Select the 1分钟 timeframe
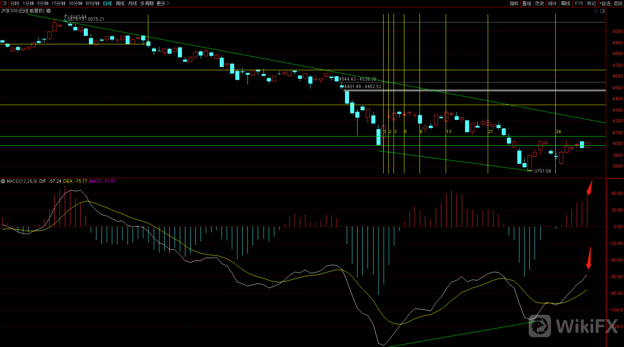 (x=28, y=3)
